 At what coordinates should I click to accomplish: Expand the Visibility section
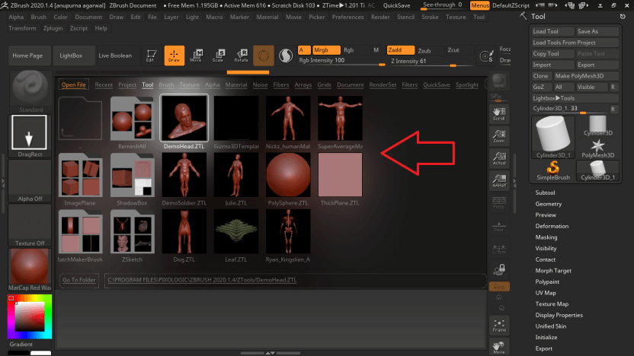pyautogui.click(x=546, y=248)
